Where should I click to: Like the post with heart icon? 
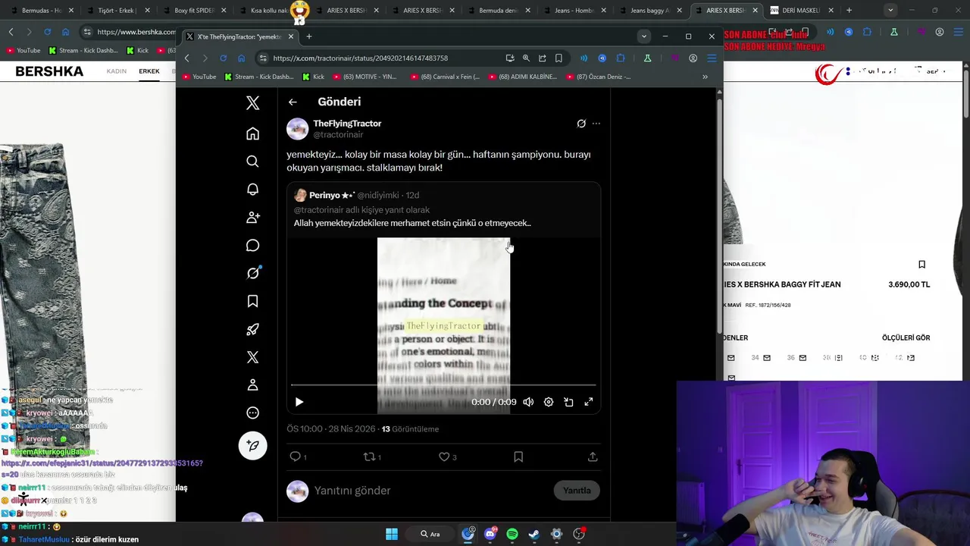tap(444, 457)
